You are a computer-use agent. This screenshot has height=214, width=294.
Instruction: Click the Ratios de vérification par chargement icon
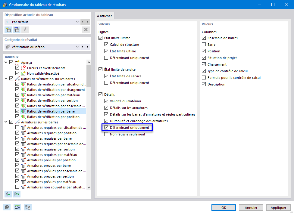click(23, 90)
